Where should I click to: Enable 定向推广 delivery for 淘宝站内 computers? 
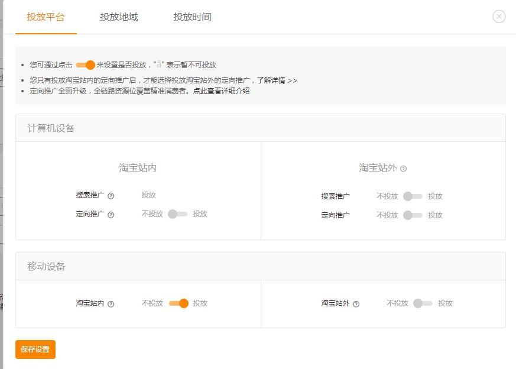[x=178, y=214]
